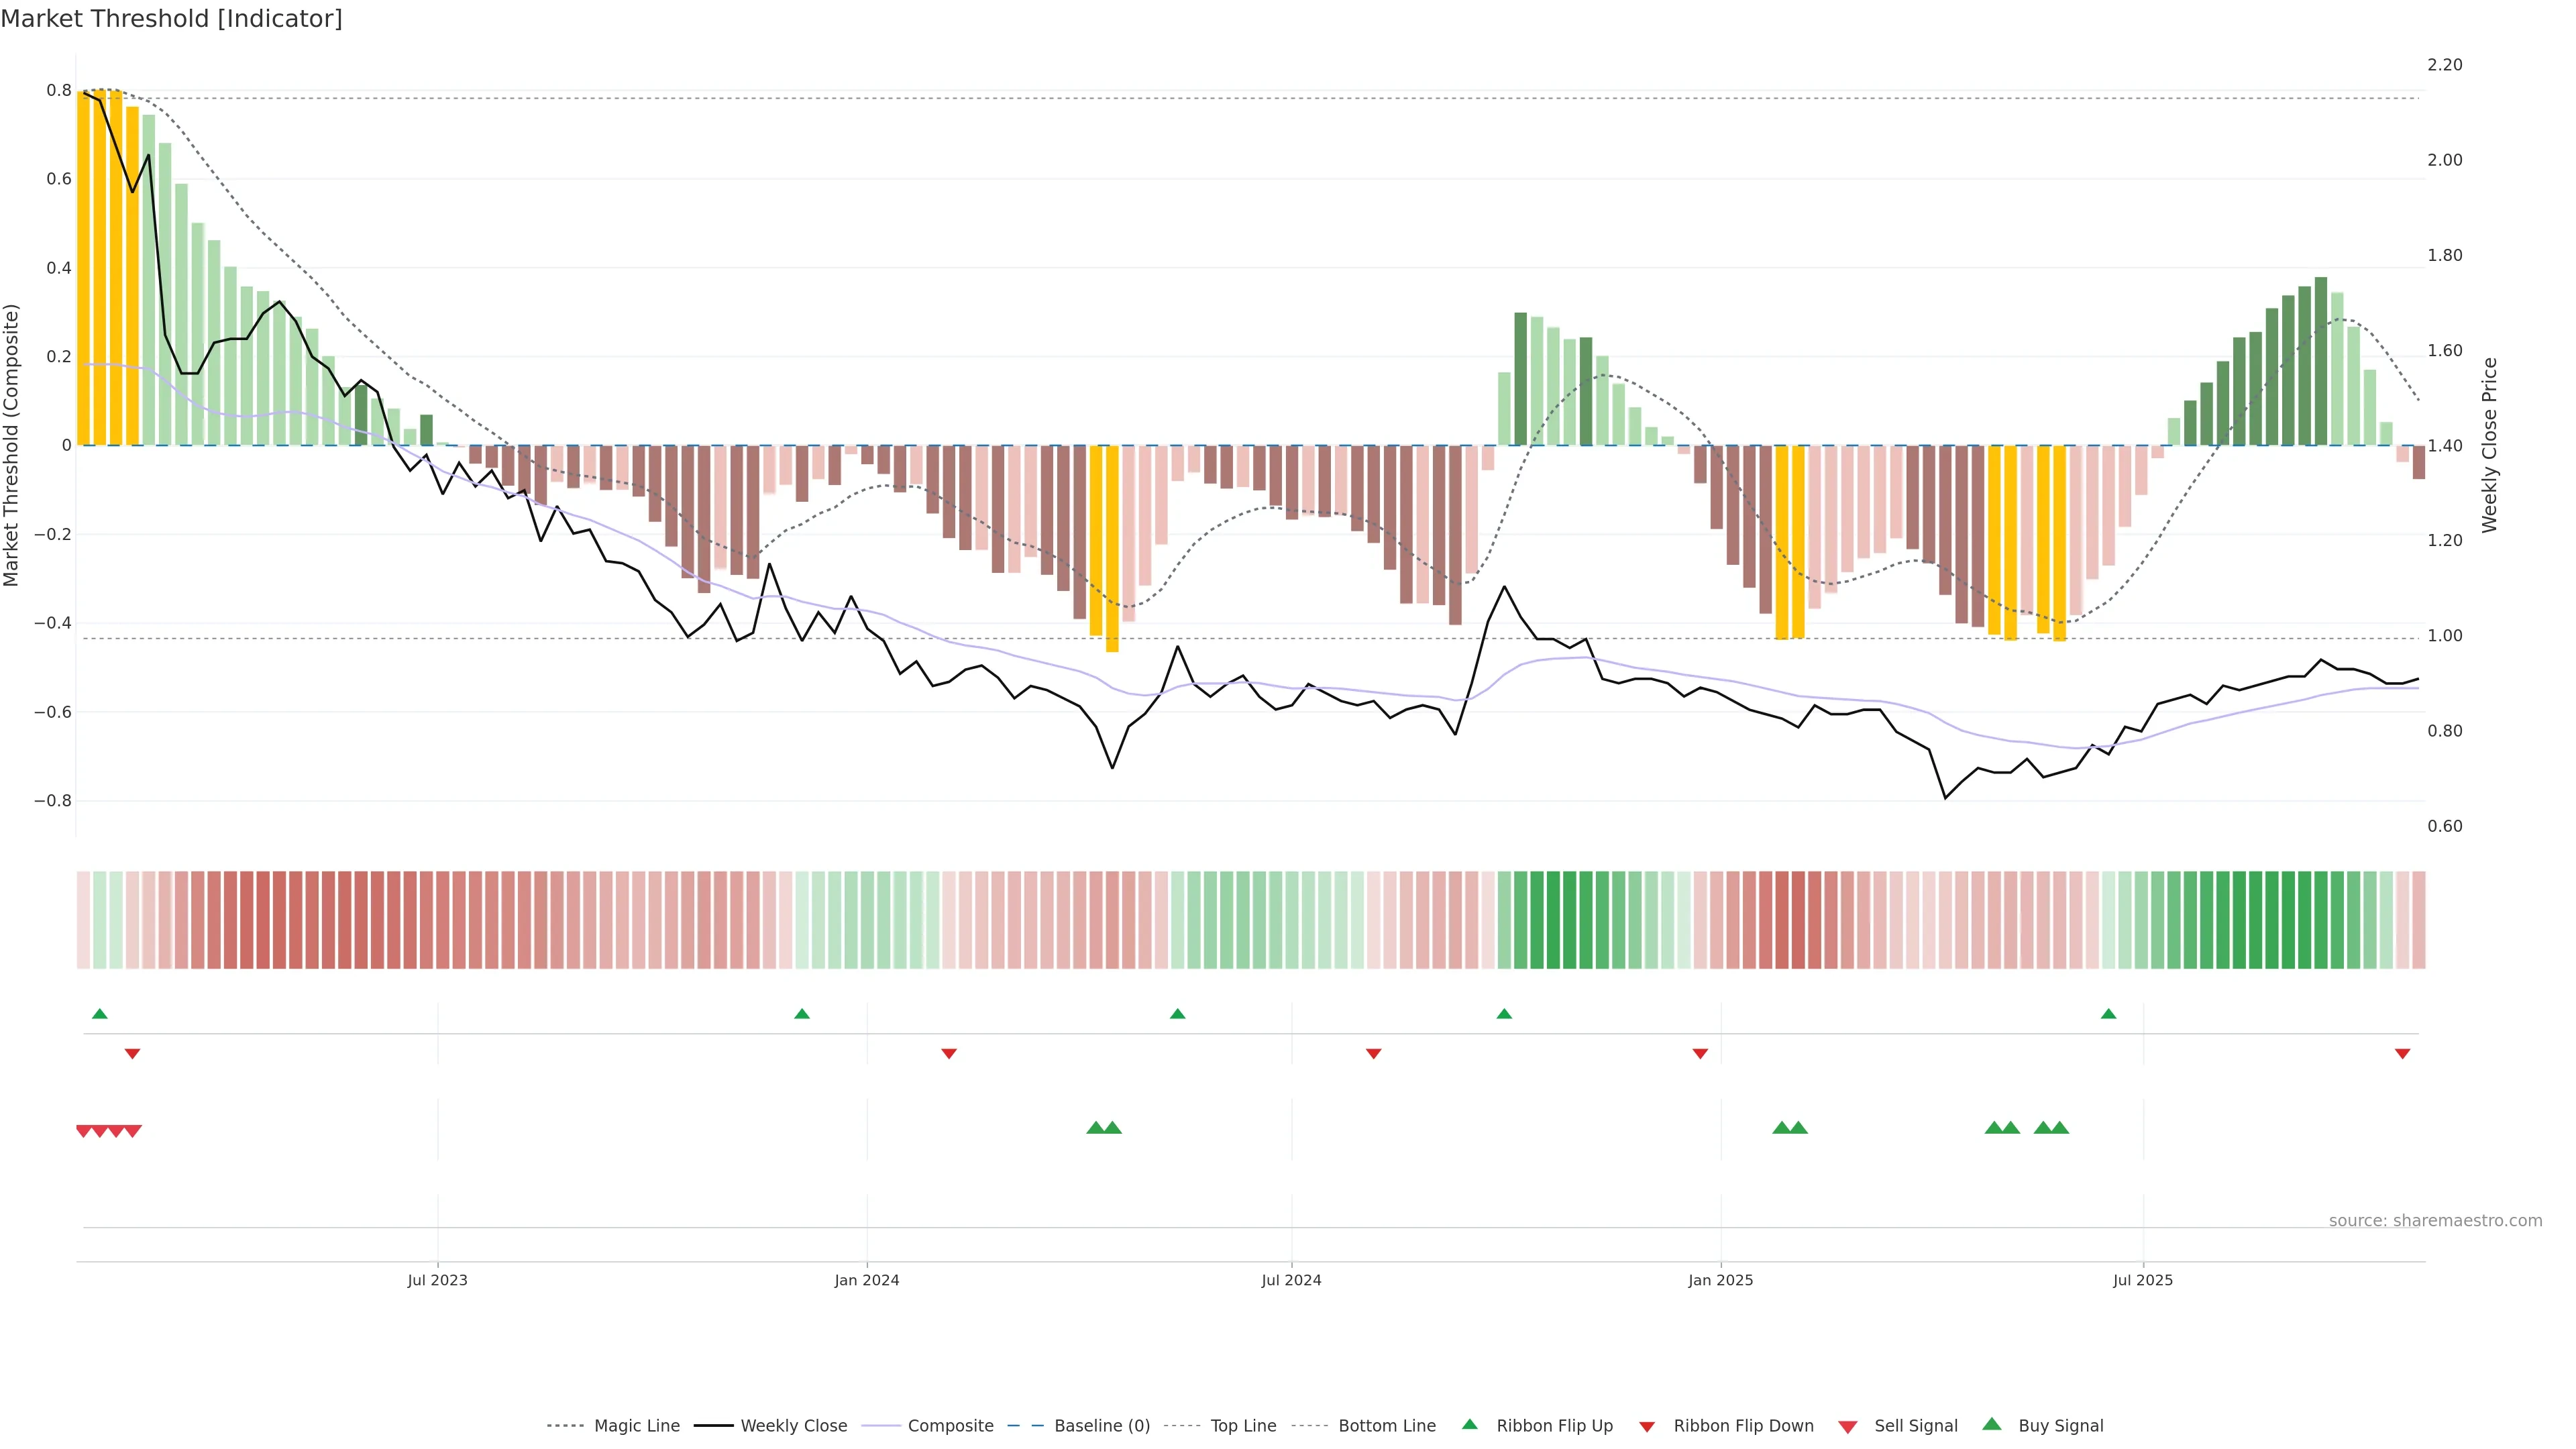Click the Ribbon Flip Down legend triangle icon
This screenshot has height=1449, width=2576.
click(x=1646, y=1426)
